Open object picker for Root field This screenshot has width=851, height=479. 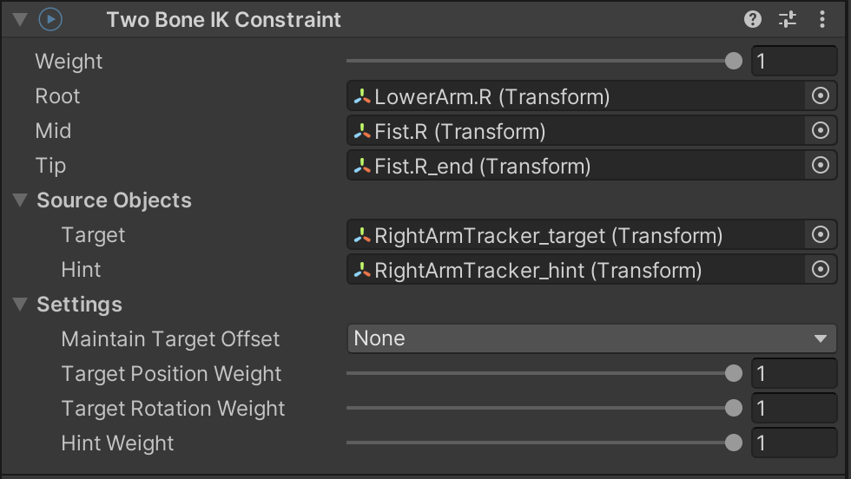pos(820,96)
